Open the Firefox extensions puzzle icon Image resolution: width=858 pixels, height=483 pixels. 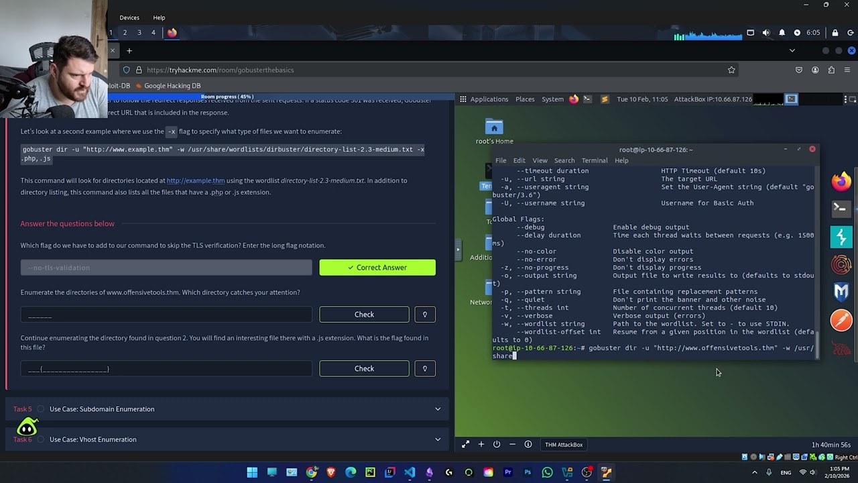point(831,70)
